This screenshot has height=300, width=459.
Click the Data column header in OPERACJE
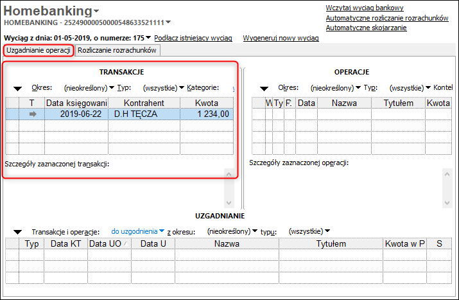[306, 103]
